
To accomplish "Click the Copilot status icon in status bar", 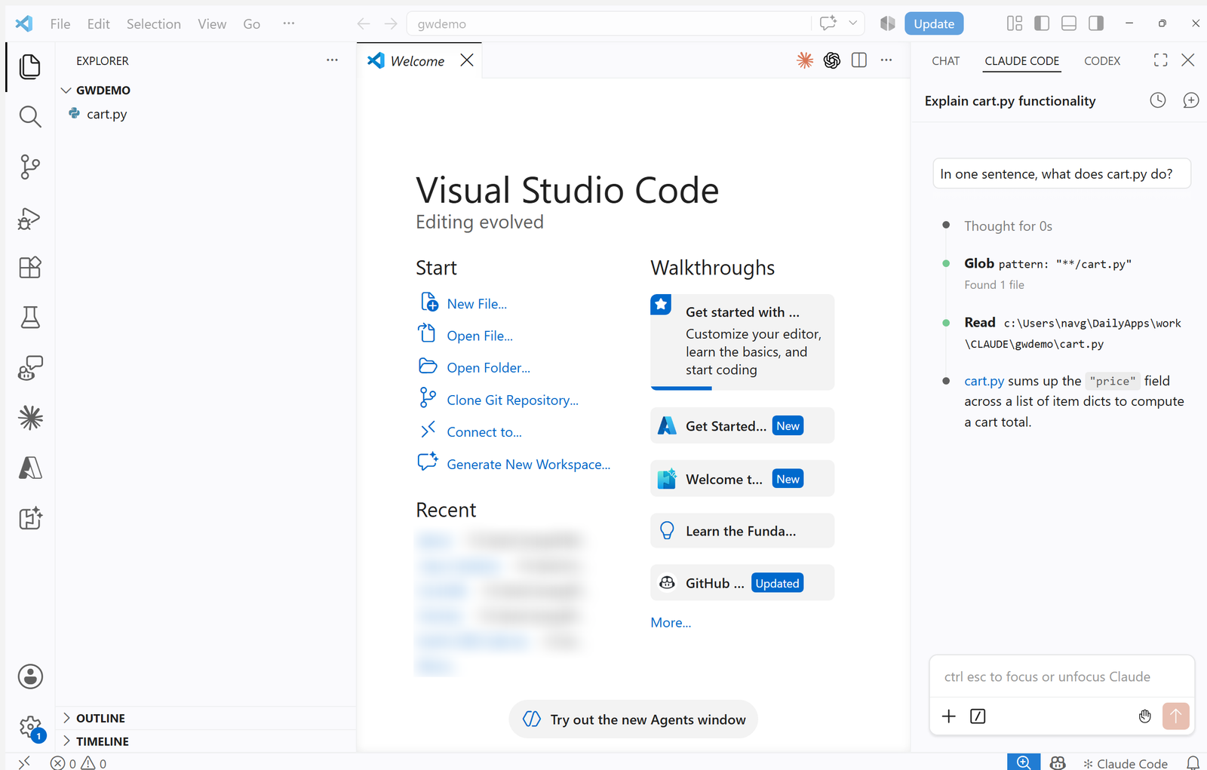I will tap(1058, 763).
